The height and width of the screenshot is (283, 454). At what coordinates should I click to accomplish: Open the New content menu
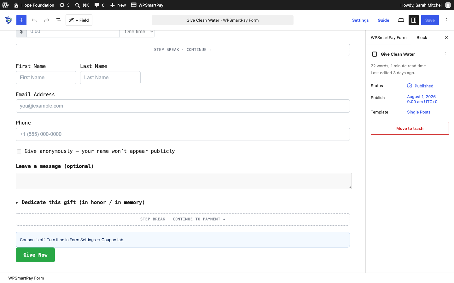[x=118, y=5]
